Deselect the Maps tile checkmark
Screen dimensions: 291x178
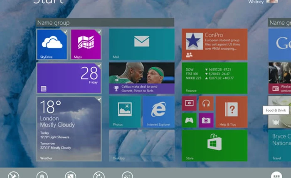click(x=99, y=31)
